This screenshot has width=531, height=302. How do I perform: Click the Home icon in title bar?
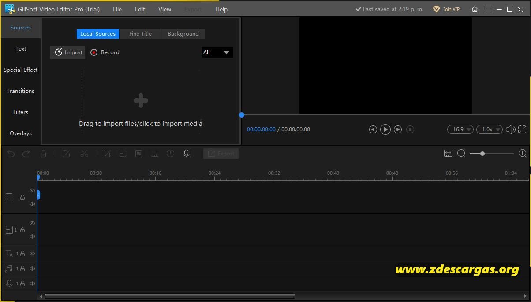point(475,9)
